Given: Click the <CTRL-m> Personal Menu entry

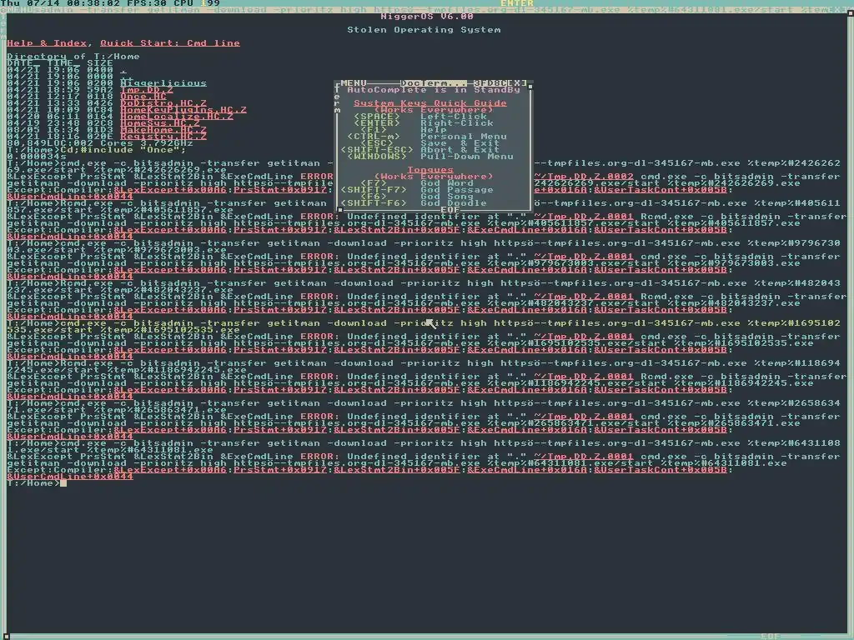Looking at the screenshot, I should click(427, 137).
